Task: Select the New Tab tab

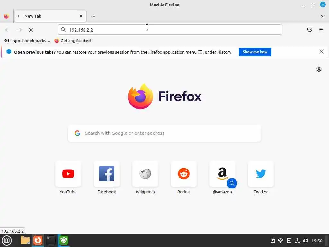Action: (50, 16)
